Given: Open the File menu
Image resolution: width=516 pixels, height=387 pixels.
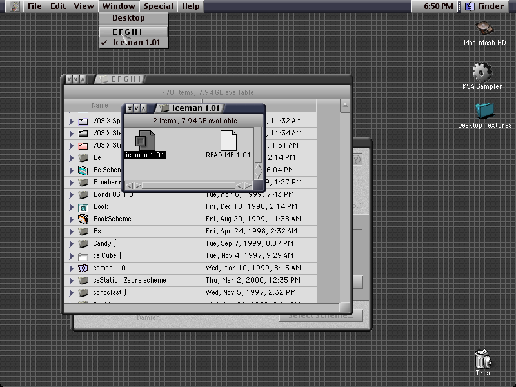Looking at the screenshot, I should [x=35, y=6].
